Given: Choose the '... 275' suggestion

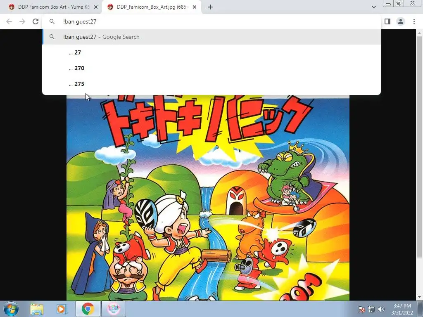Looking at the screenshot, I should (211, 84).
